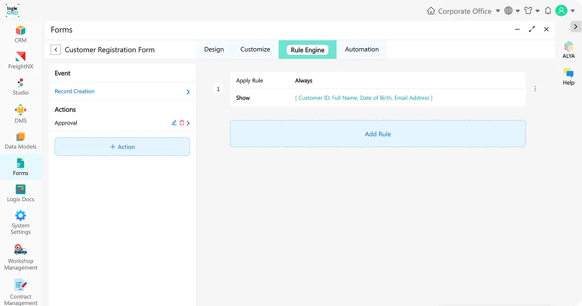Expand the Record Creation event chevron
Screen dimensions: 582x306
(x=188, y=92)
